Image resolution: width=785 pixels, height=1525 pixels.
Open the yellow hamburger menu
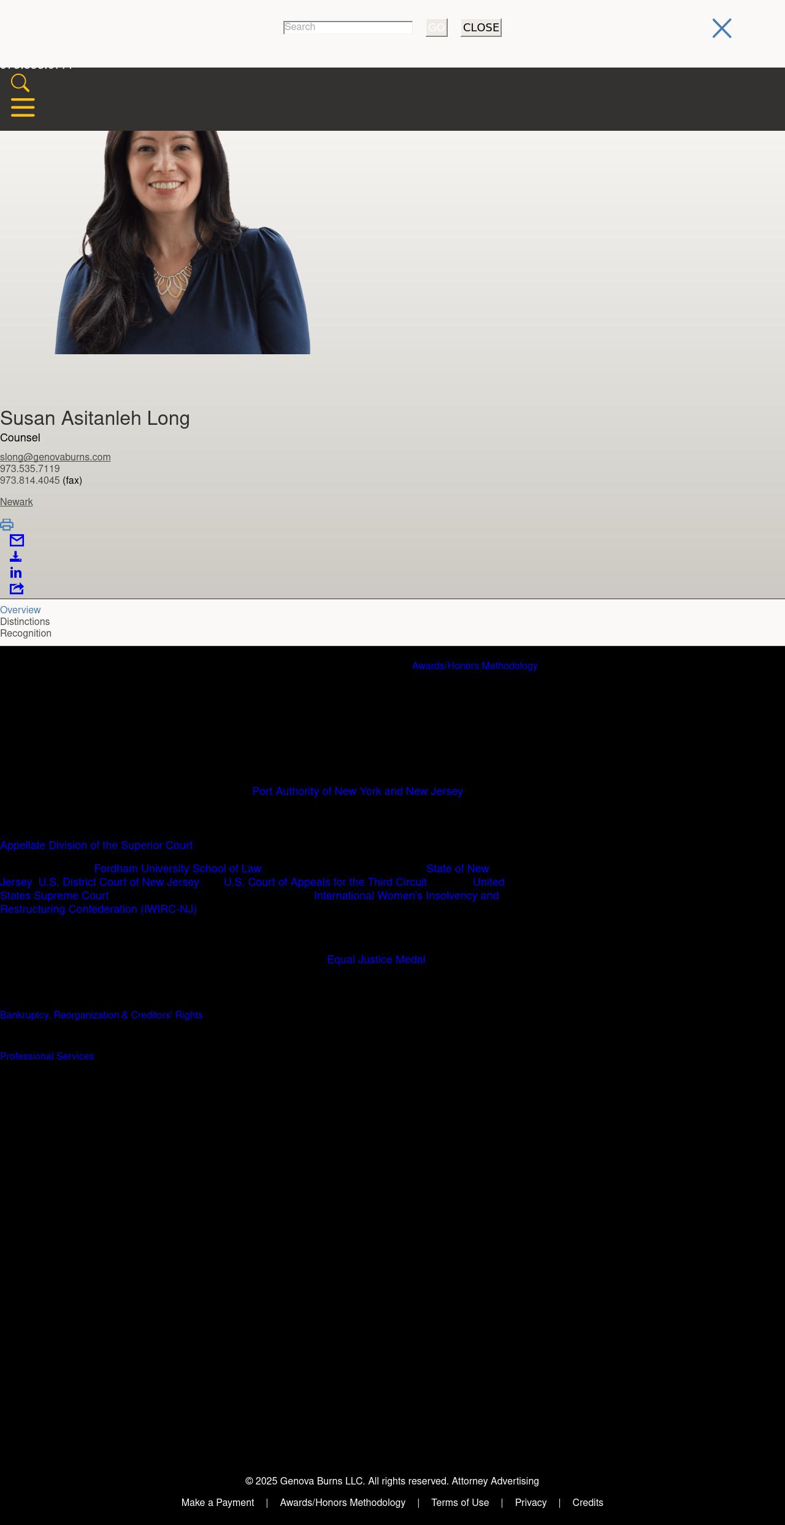click(23, 107)
